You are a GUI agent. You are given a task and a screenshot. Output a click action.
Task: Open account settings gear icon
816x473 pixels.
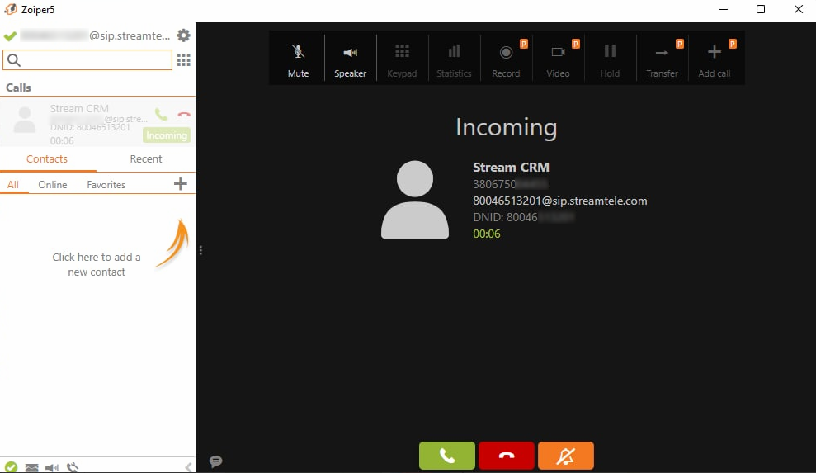pos(184,35)
